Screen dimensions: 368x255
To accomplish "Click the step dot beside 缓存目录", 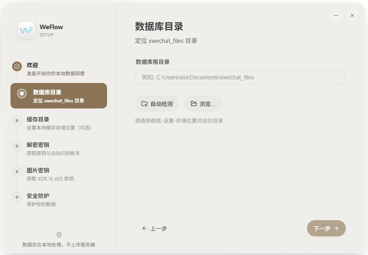I will pyautogui.click(x=17, y=120).
